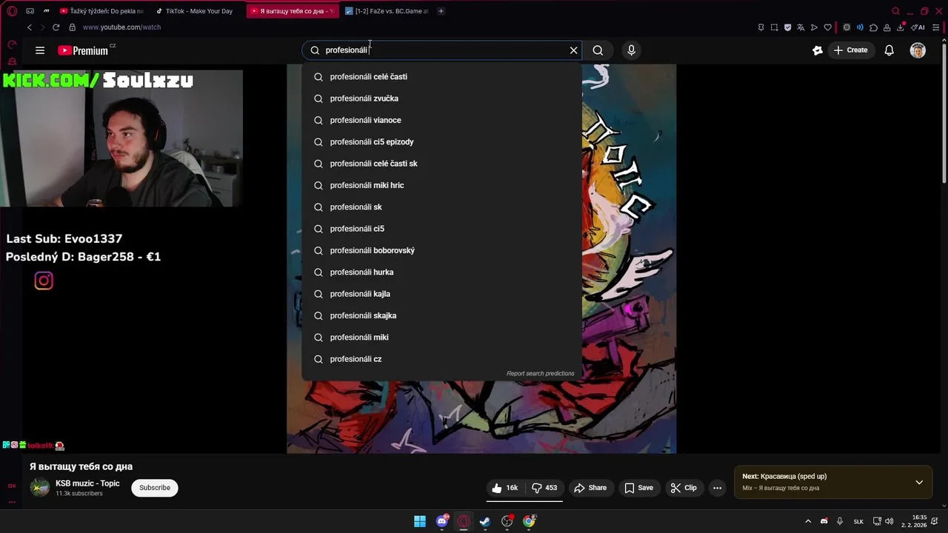The height and width of the screenshot is (533, 948).
Task: Pick the 'profesionáli hurka' suggestion
Action: pos(441,272)
